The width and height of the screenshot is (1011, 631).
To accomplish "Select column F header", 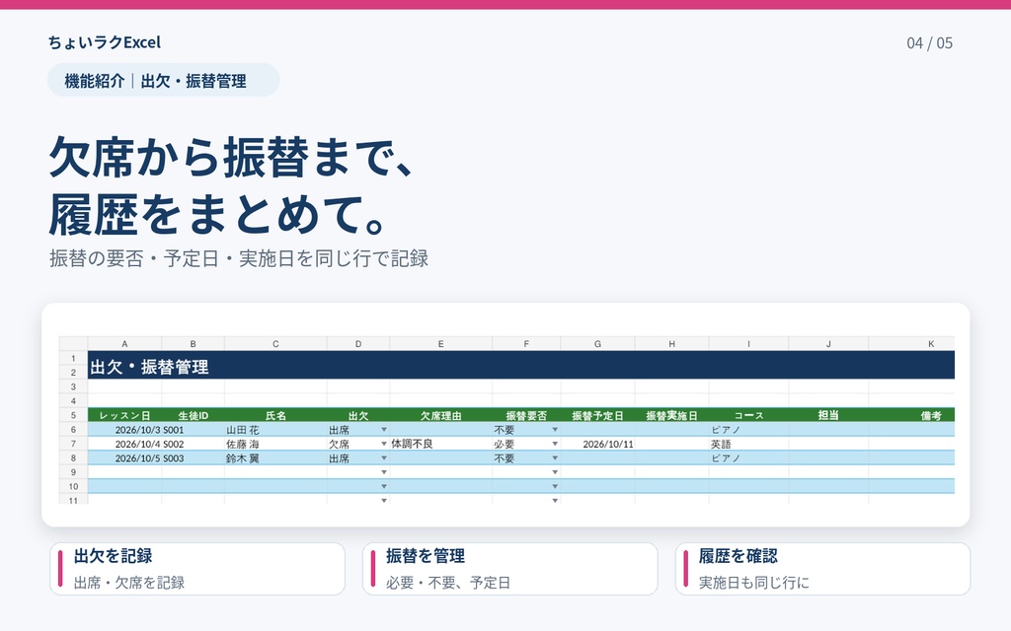I will [526, 344].
